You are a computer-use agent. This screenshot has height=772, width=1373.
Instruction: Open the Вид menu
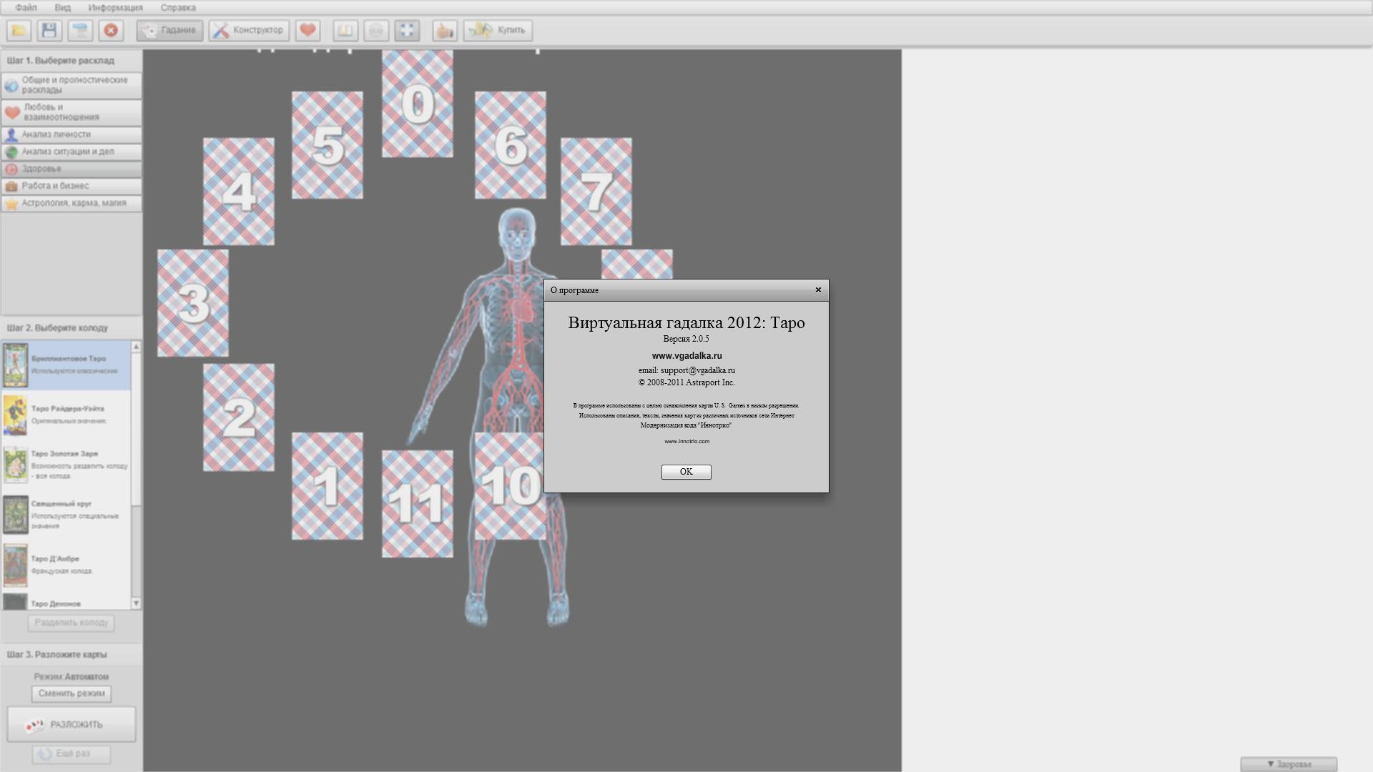coord(62,8)
